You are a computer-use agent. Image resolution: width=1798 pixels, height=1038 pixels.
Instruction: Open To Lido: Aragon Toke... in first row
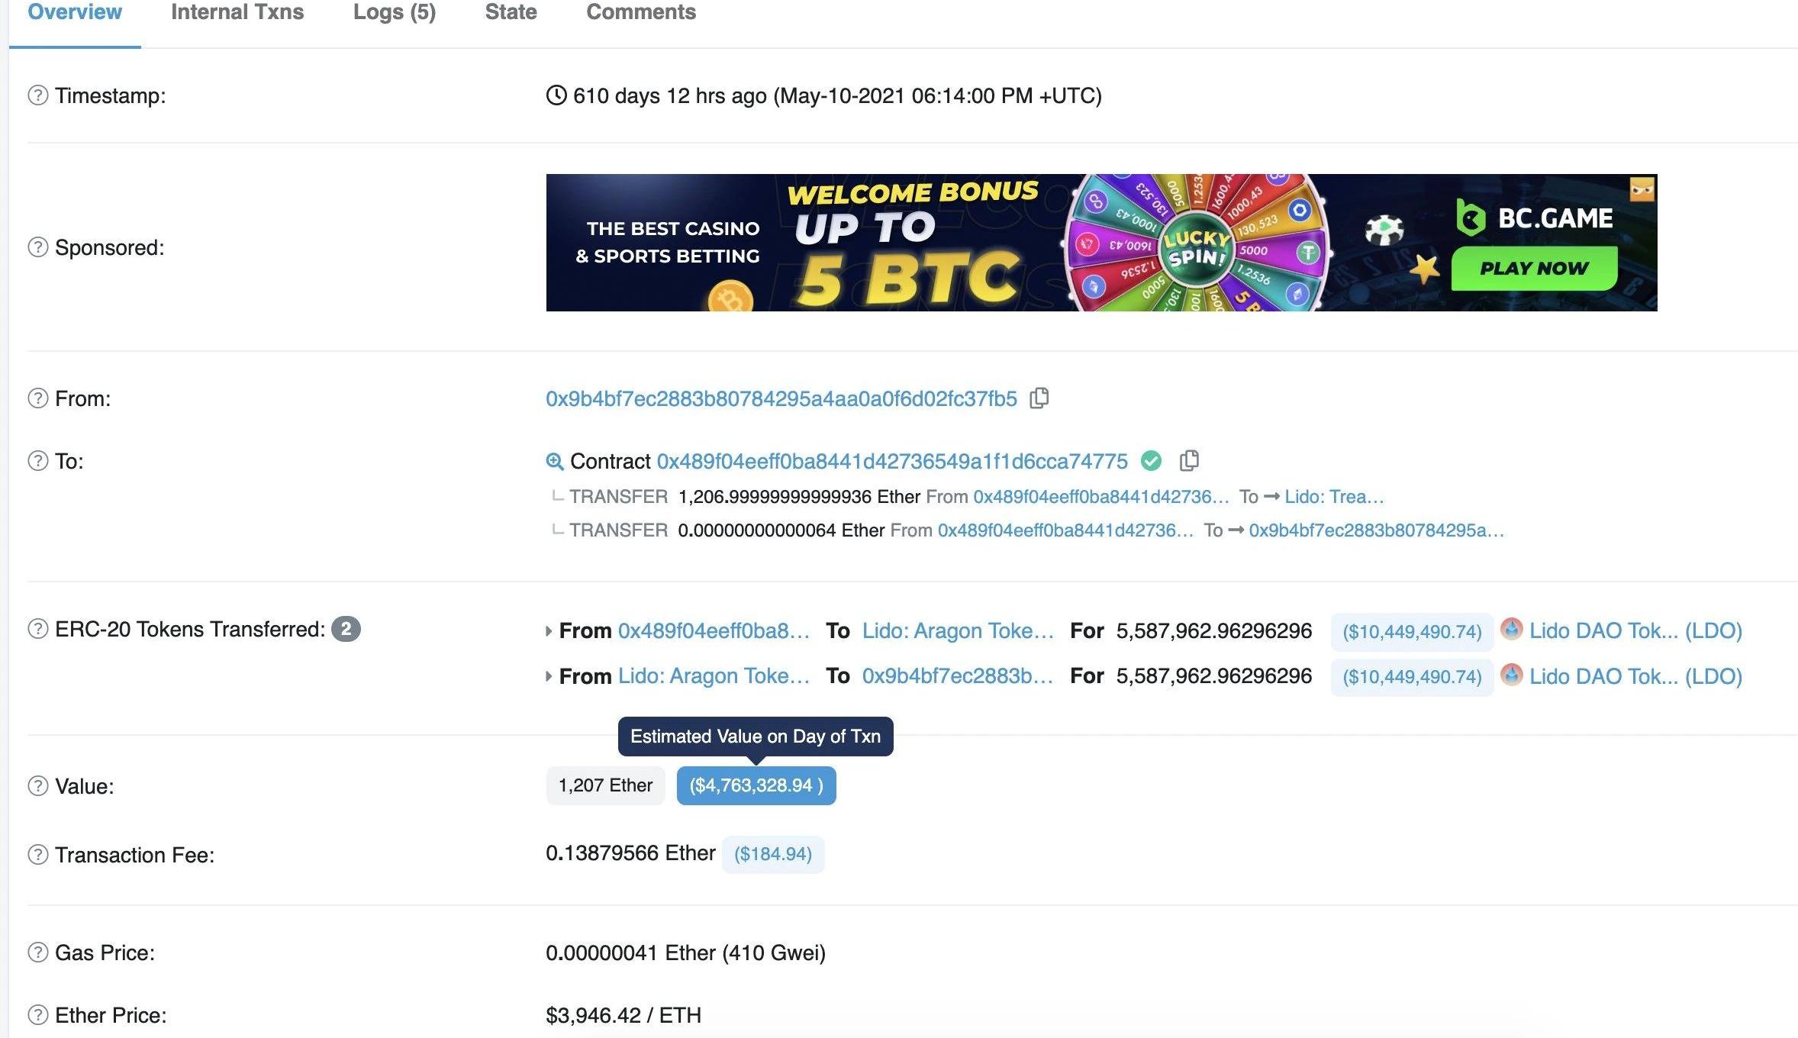point(958,630)
